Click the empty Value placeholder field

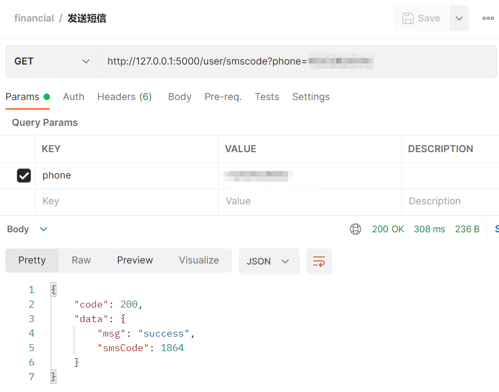(x=309, y=201)
